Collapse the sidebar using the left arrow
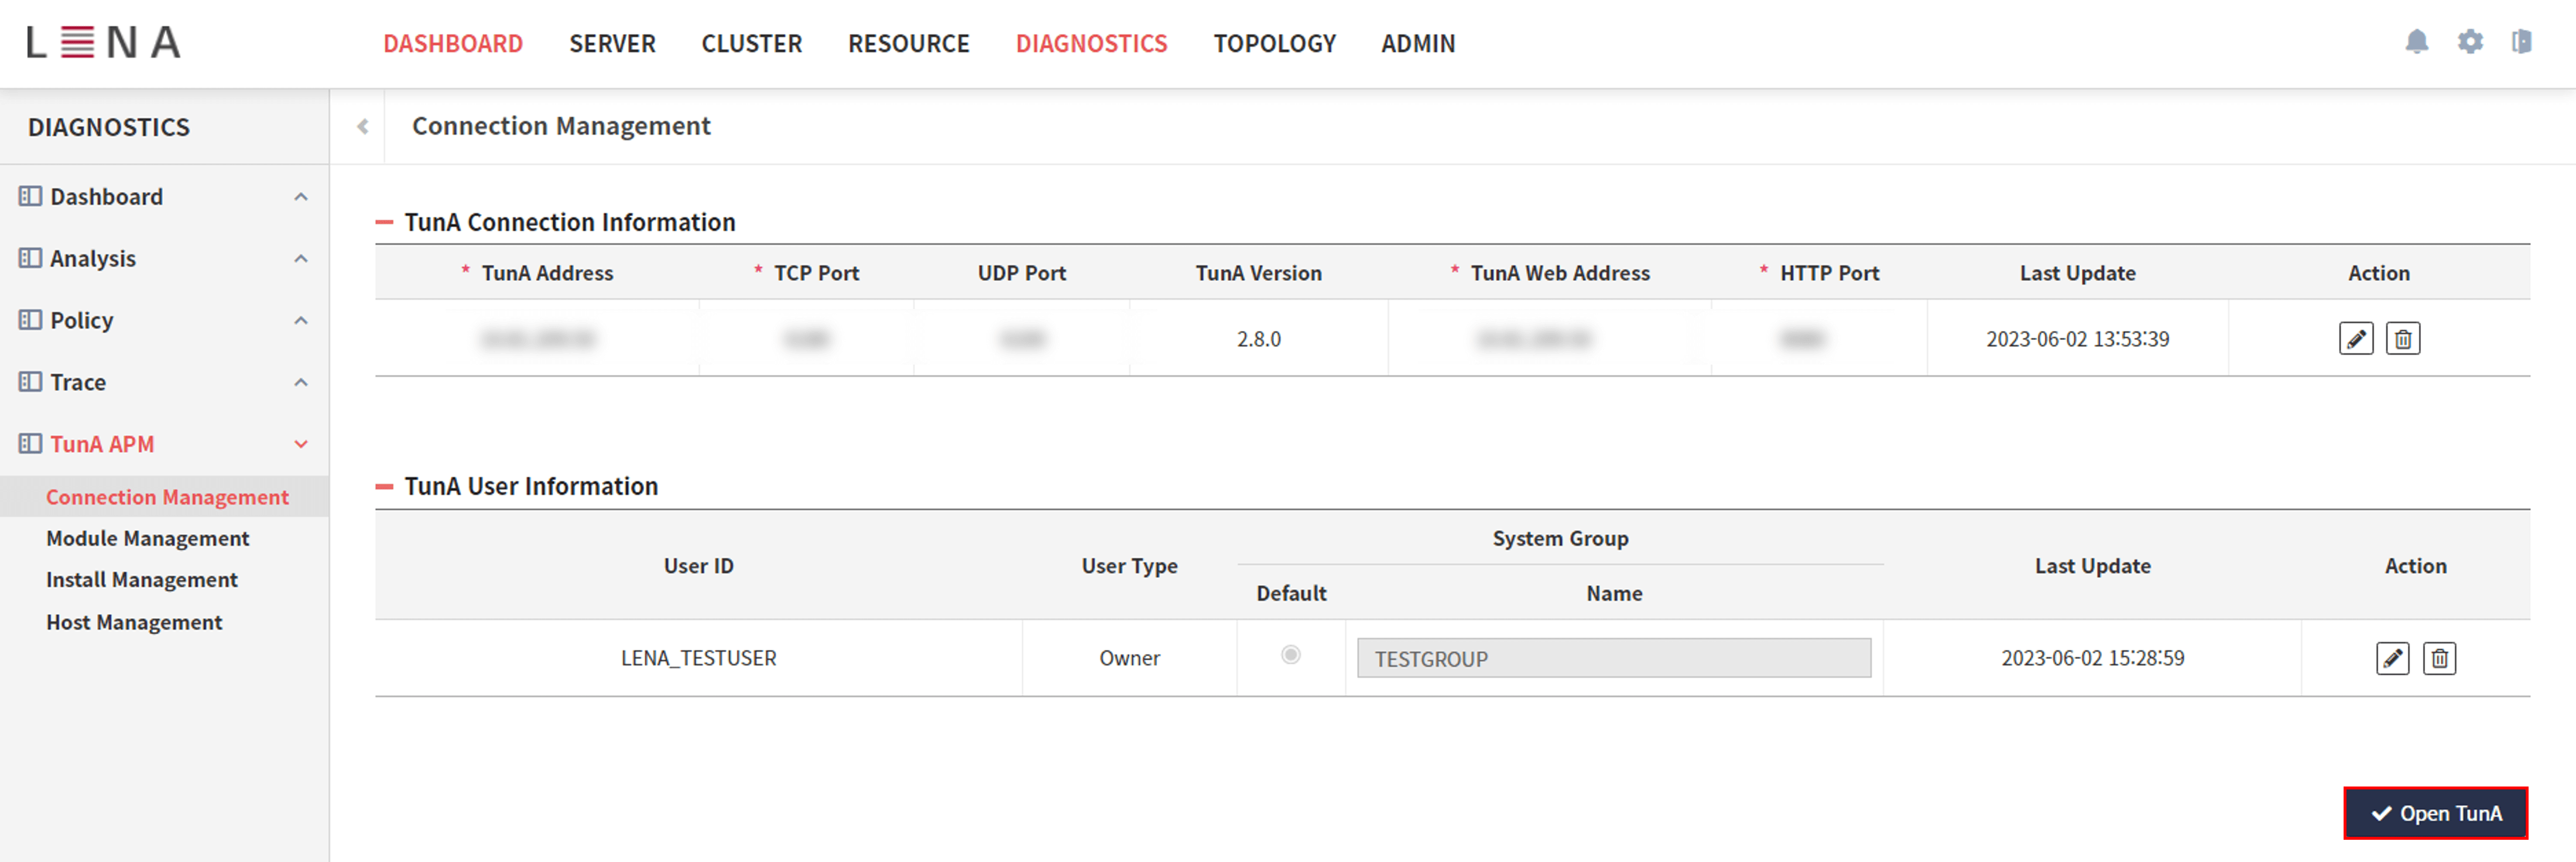 pos(362,126)
